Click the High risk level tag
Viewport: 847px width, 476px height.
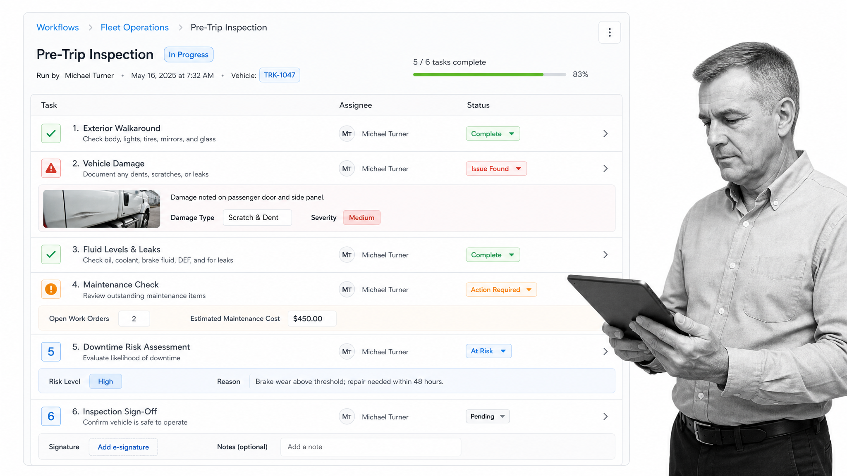pyautogui.click(x=105, y=381)
